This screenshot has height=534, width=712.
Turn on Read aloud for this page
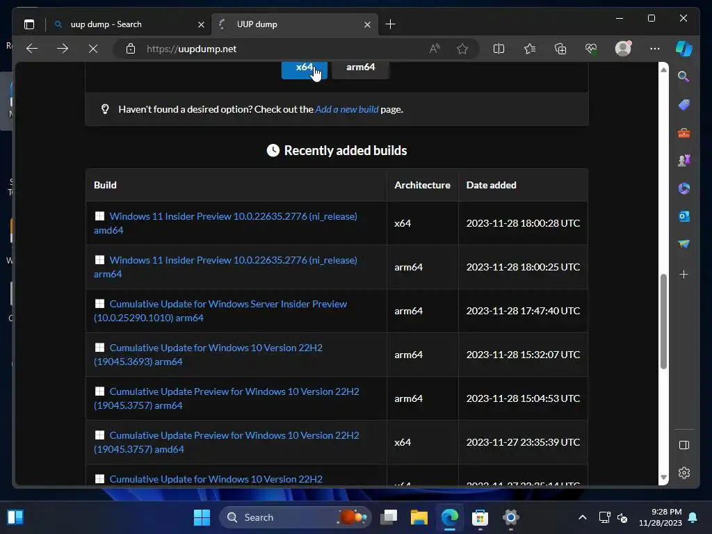pos(435,49)
